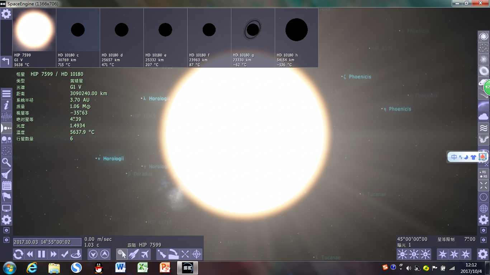The width and height of the screenshot is (490, 275).
Task: Select the HD 10180 g ringed planet thumbnail
Action: [x=253, y=38]
